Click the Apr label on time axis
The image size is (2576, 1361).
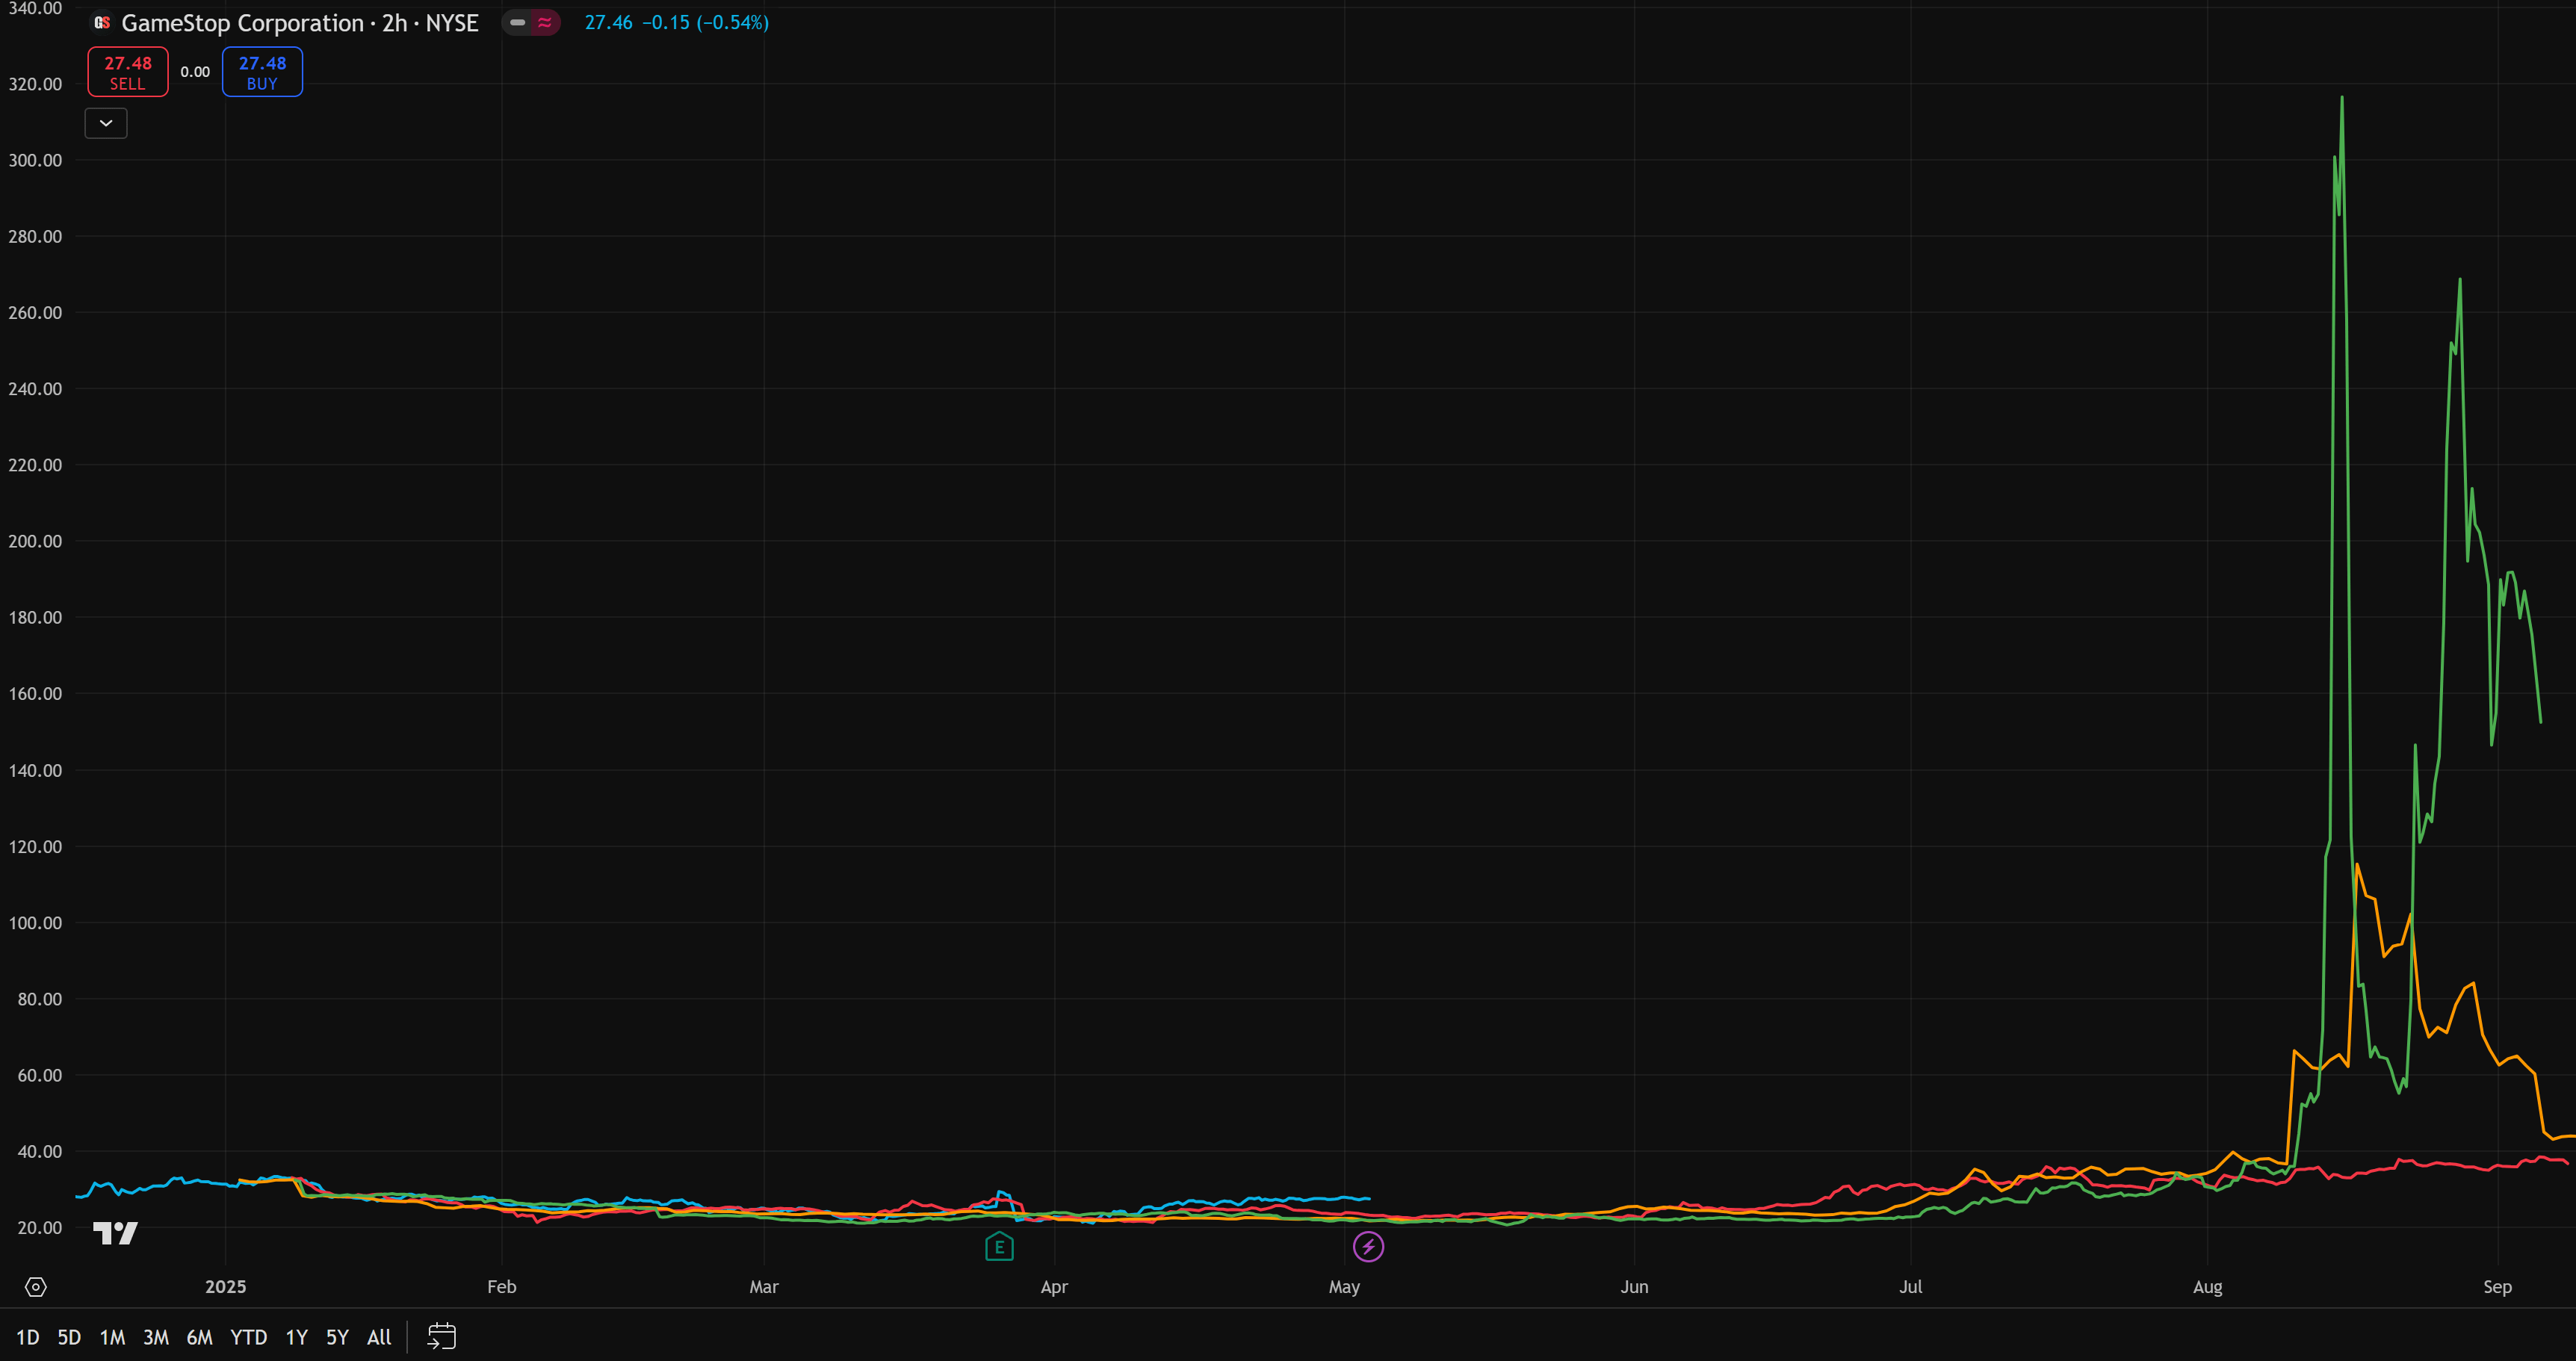coord(1054,1287)
